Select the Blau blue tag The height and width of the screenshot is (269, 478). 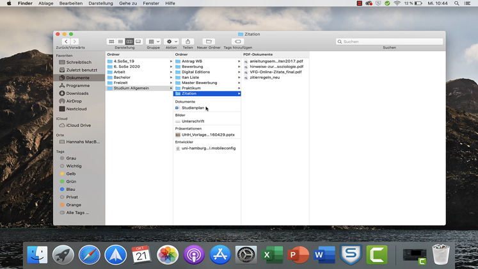coord(70,190)
